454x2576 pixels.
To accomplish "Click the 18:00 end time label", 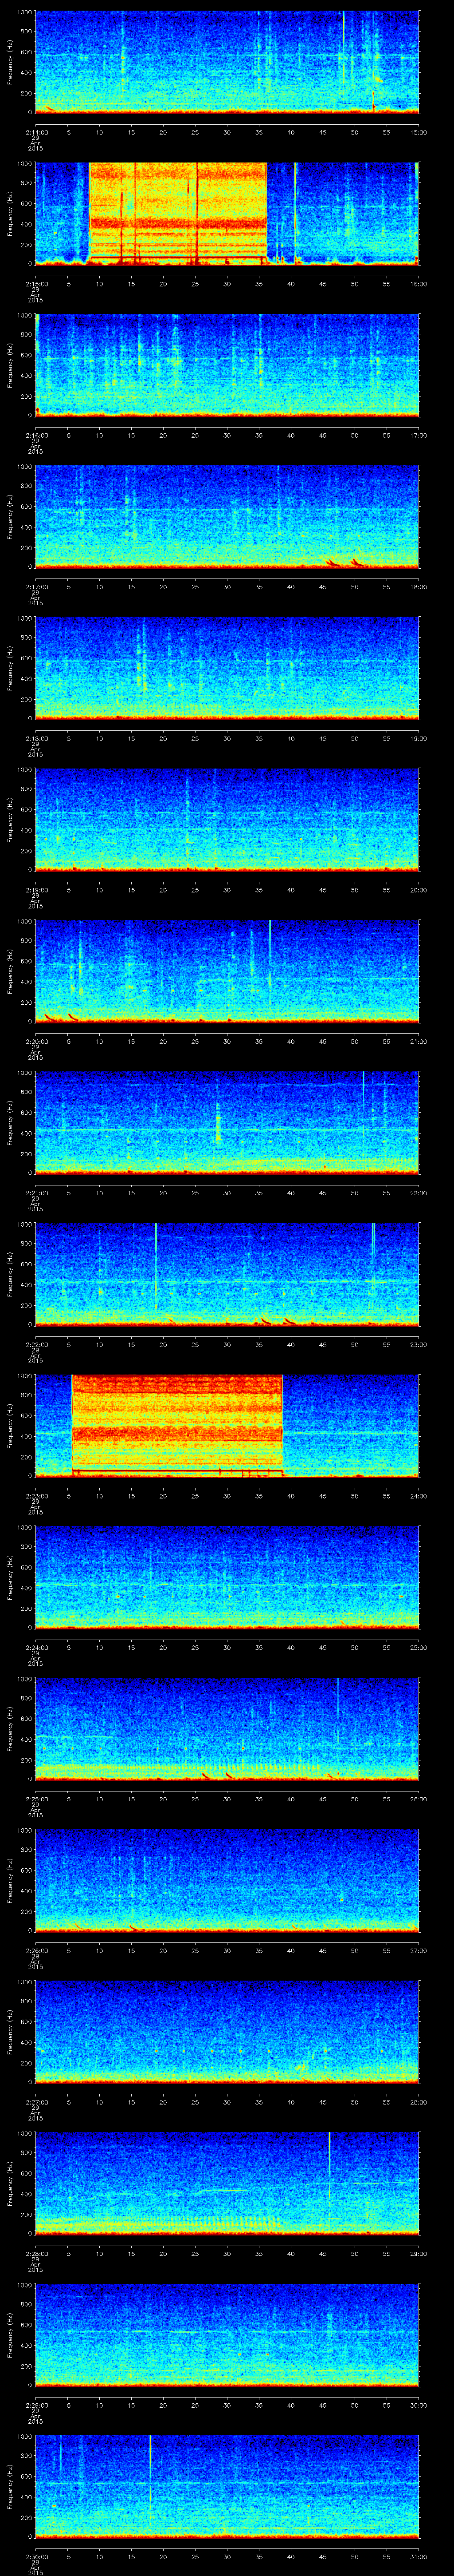I will click(x=419, y=587).
